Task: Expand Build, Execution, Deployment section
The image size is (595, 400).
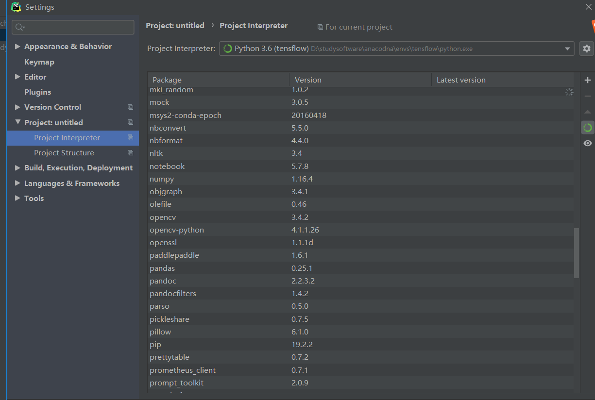Action: point(18,168)
